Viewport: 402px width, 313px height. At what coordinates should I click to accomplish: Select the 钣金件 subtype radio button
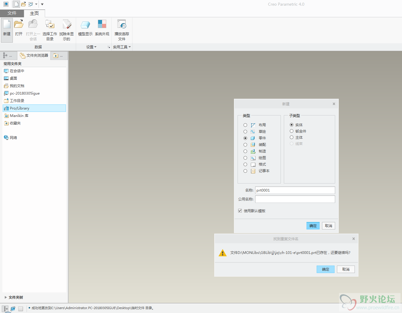pyautogui.click(x=292, y=131)
